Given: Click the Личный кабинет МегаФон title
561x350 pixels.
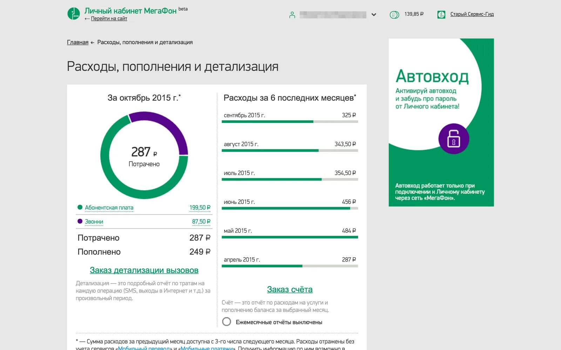Looking at the screenshot, I should pos(130,11).
